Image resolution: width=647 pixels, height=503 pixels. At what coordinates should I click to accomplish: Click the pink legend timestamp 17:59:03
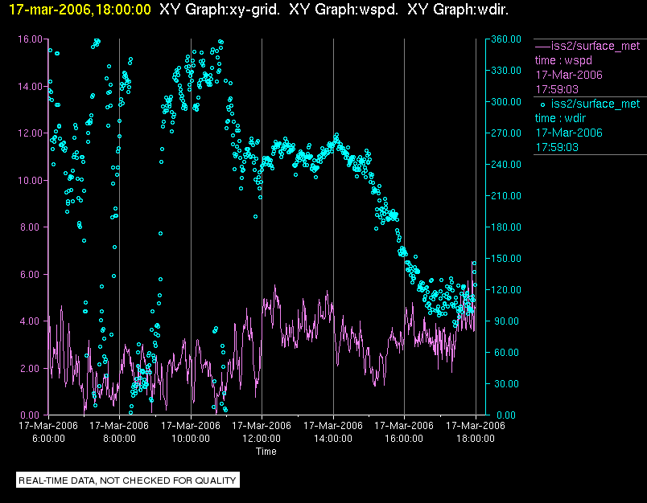click(557, 89)
